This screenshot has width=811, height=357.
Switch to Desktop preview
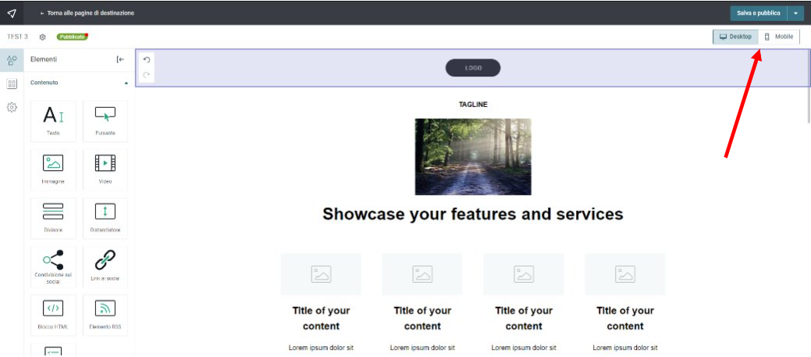tap(735, 37)
